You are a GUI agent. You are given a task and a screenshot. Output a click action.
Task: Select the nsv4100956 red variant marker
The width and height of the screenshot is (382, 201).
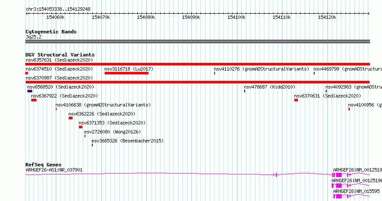(349, 109)
